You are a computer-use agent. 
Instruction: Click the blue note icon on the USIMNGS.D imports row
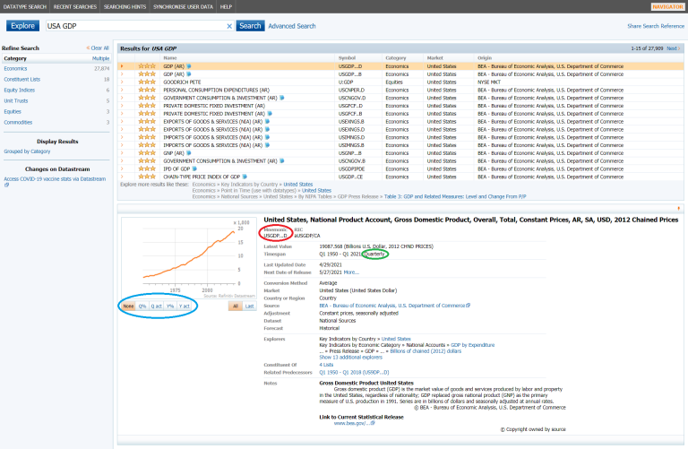pyautogui.click(x=267, y=137)
